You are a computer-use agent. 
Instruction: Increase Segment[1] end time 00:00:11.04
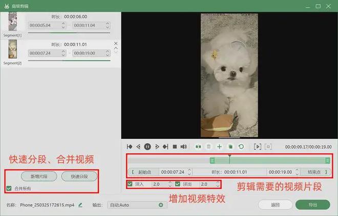108,23
